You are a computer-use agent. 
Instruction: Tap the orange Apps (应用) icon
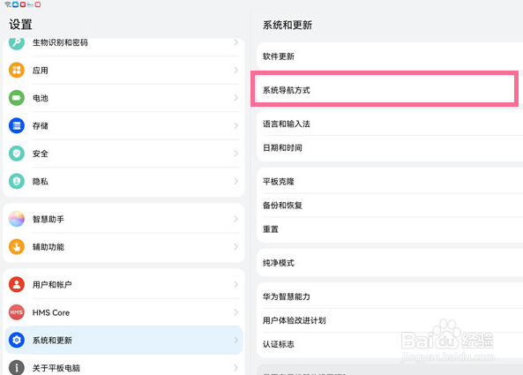point(17,70)
